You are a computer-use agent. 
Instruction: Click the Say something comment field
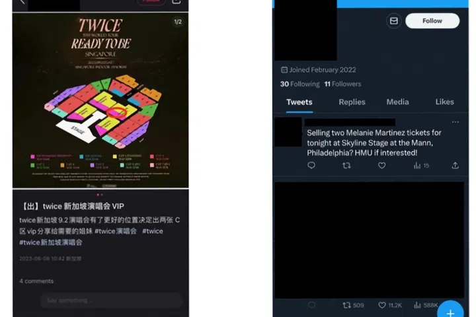112,300
